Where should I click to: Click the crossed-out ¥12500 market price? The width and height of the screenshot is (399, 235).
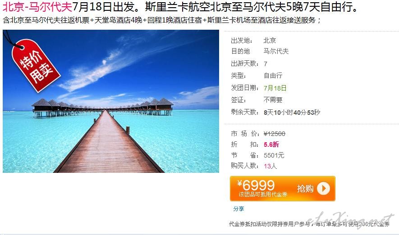274,134
